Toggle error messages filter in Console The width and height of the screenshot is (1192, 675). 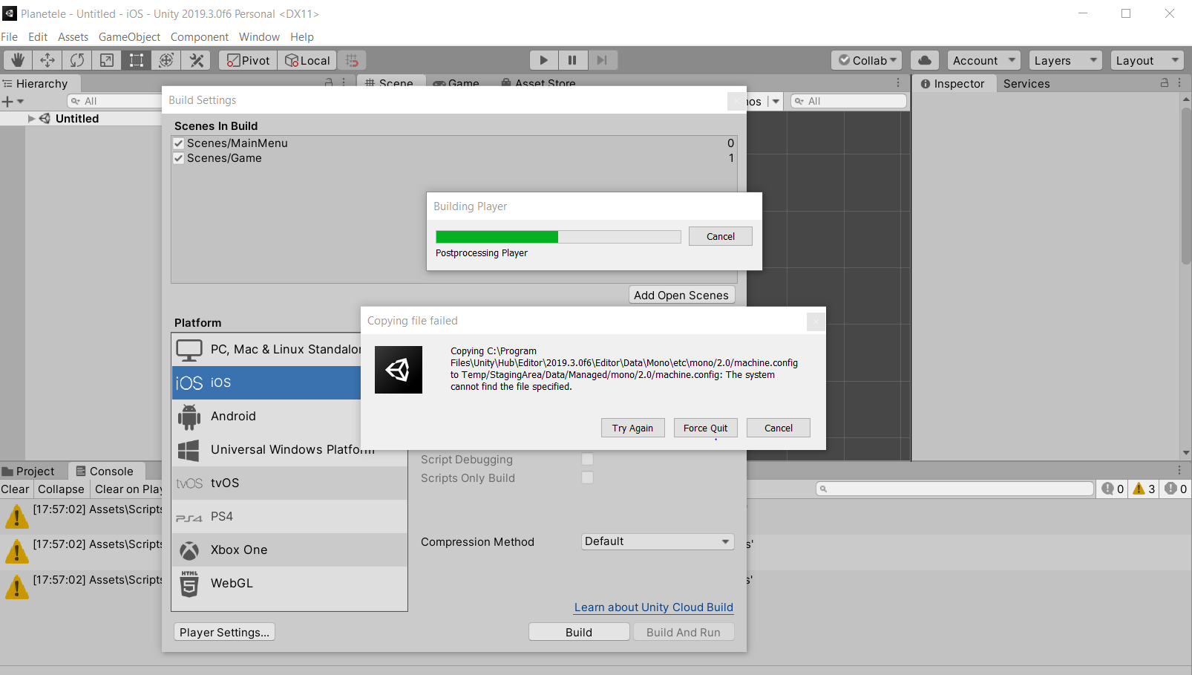pos(1175,489)
